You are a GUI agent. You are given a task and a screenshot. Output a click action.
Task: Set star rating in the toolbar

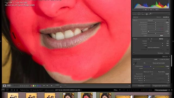pyautogui.click(x=24, y=86)
